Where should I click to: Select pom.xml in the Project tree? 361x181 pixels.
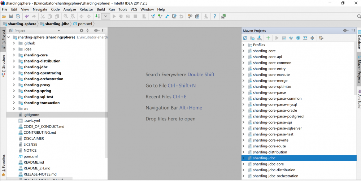tap(30, 156)
